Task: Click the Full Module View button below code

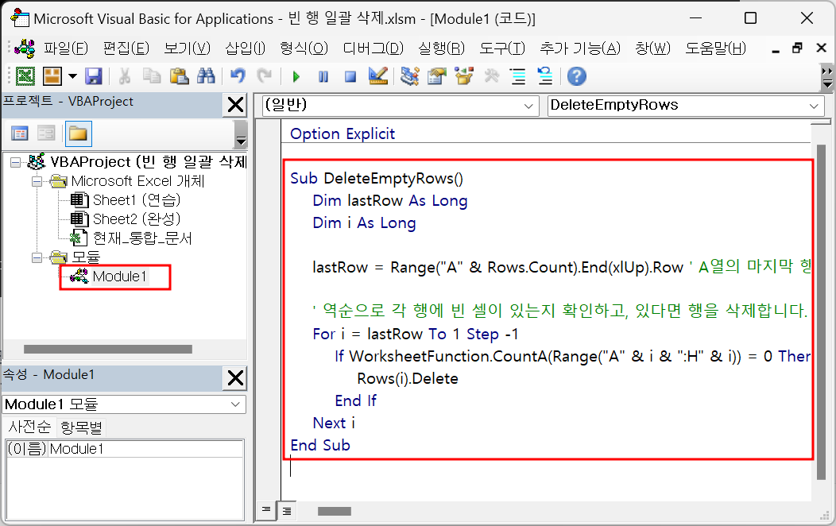Action: pos(286,511)
